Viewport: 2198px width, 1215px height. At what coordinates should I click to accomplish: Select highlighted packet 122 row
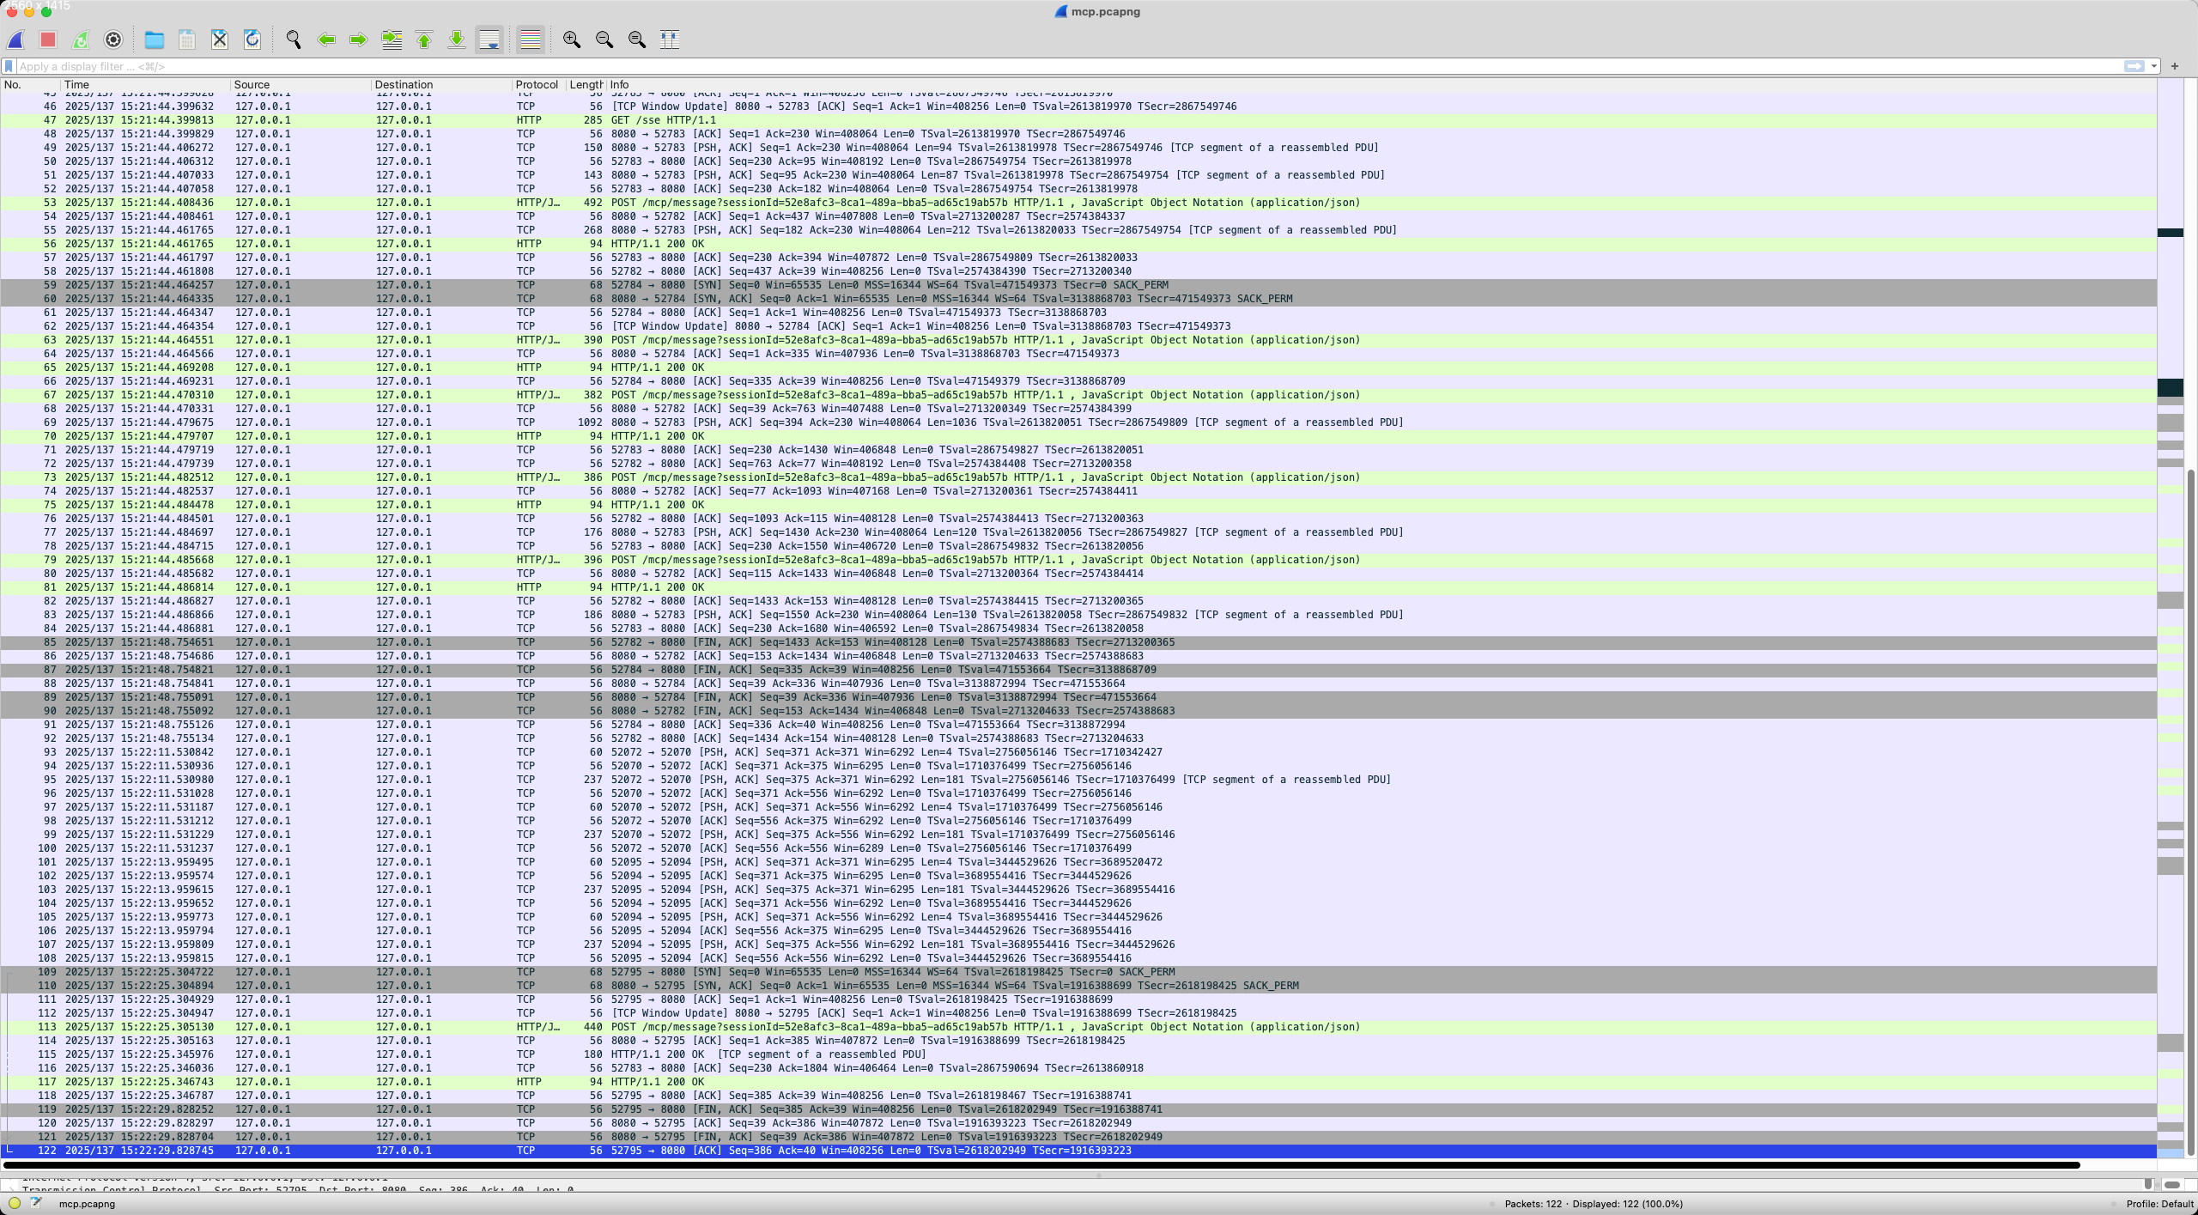tap(1078, 1151)
